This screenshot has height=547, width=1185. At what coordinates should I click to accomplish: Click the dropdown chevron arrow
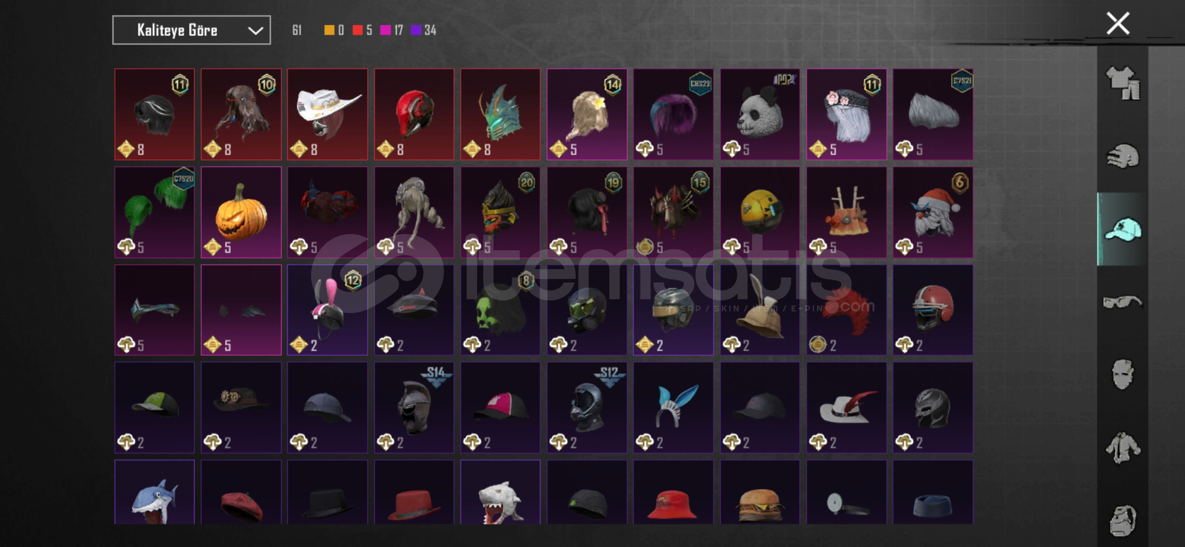pos(255,31)
